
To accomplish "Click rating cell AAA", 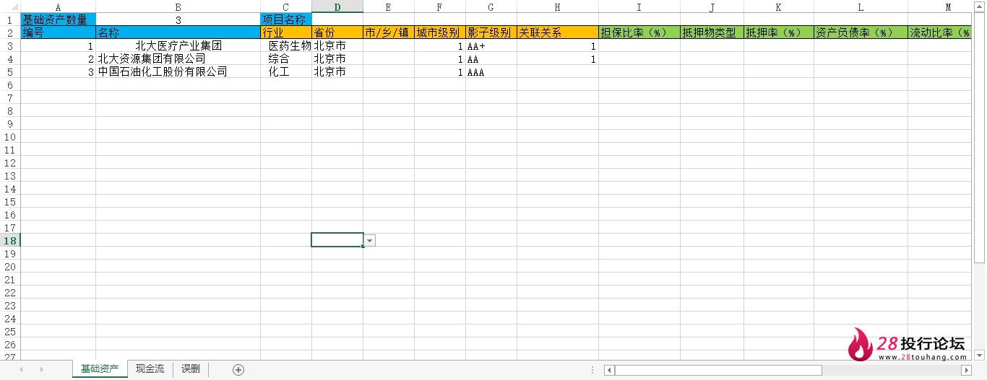I will (491, 71).
